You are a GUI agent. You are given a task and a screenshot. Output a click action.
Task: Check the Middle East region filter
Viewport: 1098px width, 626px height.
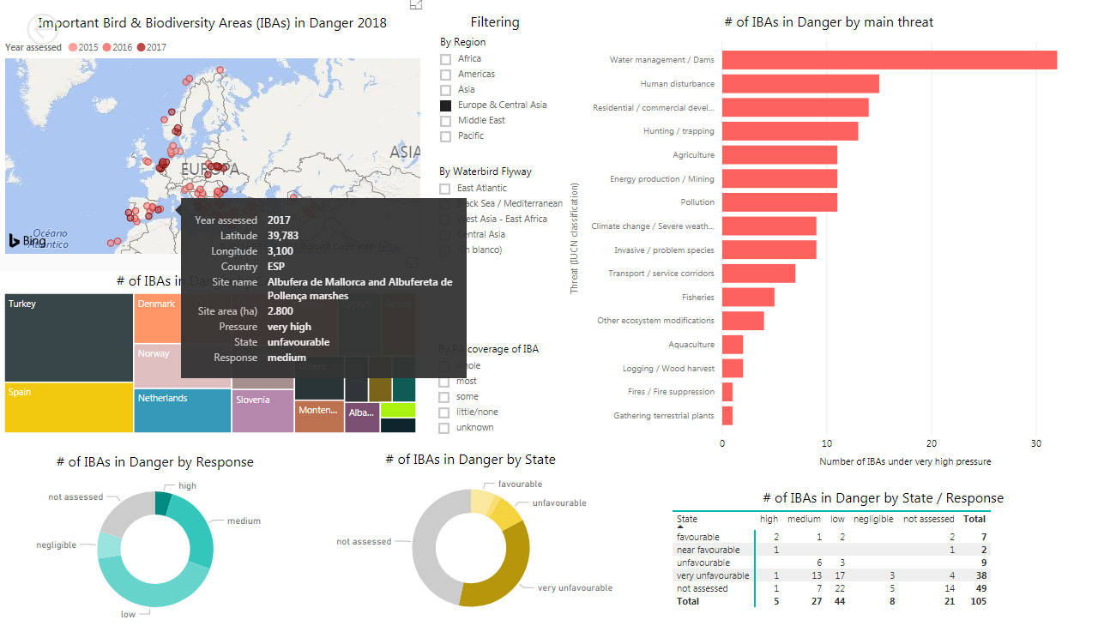pos(445,121)
